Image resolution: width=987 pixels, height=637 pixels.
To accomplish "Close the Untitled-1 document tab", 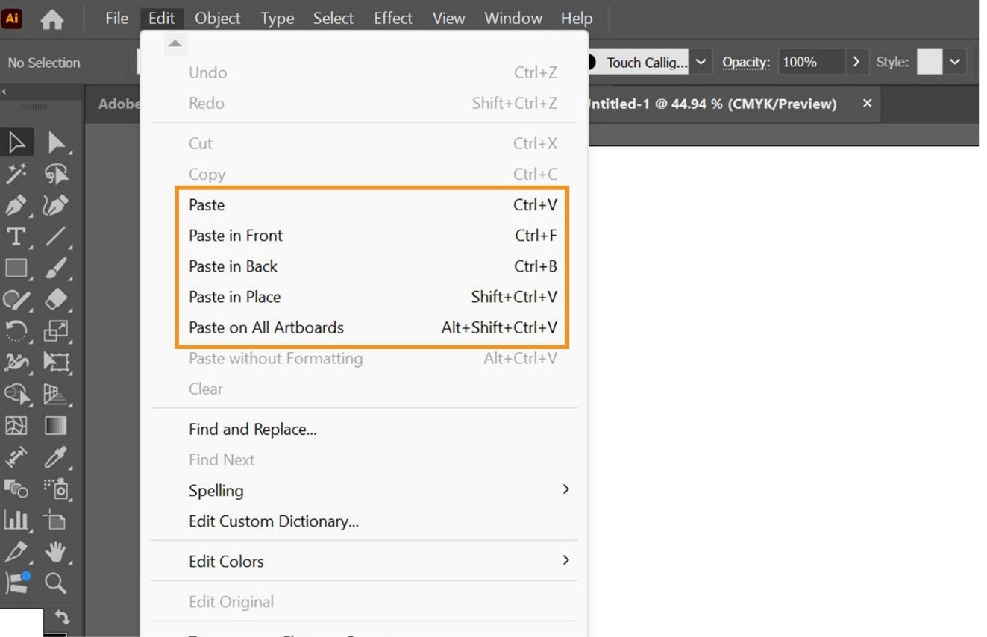I will [x=866, y=104].
